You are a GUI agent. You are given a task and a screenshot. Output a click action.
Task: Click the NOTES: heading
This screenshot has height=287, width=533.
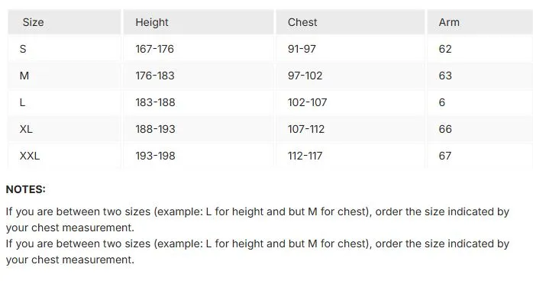click(26, 189)
